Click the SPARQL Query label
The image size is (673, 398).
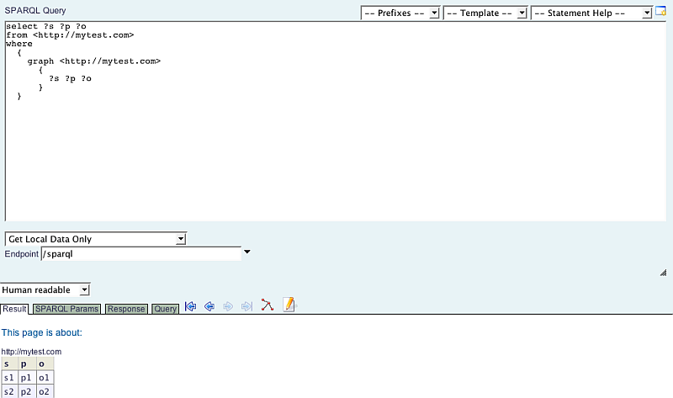click(35, 10)
